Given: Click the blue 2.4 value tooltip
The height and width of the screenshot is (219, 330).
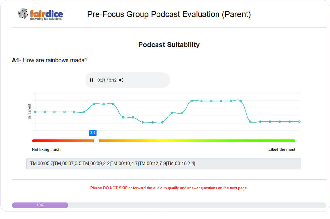Looking at the screenshot, I should point(93,133).
